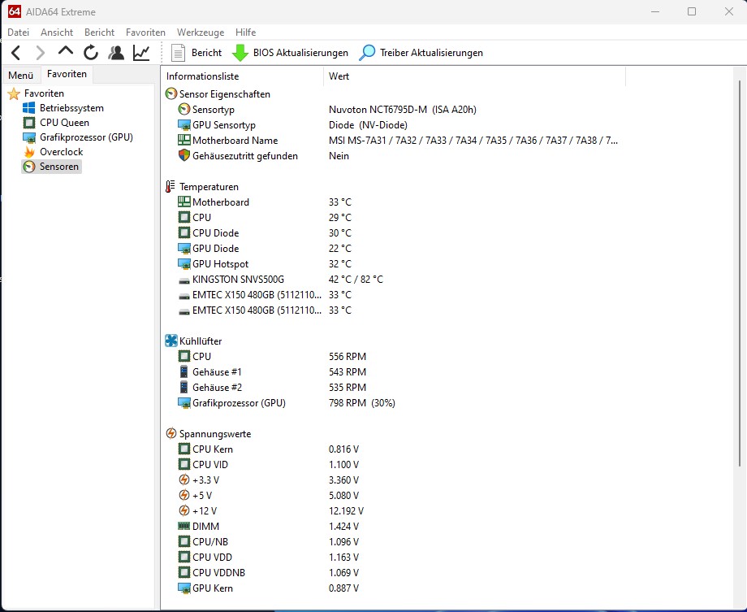The width and height of the screenshot is (747, 612).
Task: Click the Spannungswerte lightning icon
Action: click(x=171, y=433)
